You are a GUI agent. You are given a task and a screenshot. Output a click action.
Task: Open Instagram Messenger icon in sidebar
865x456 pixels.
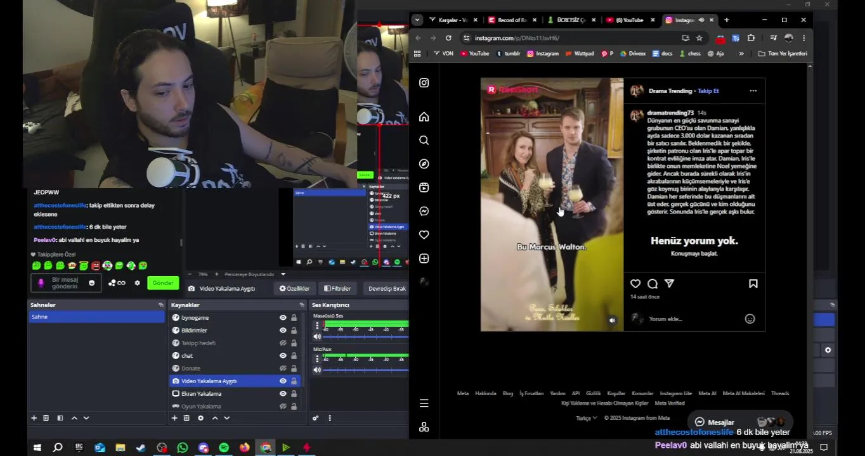[424, 211]
